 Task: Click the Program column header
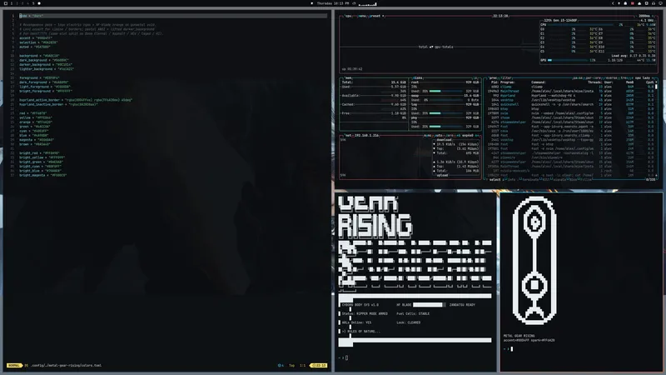coord(507,82)
